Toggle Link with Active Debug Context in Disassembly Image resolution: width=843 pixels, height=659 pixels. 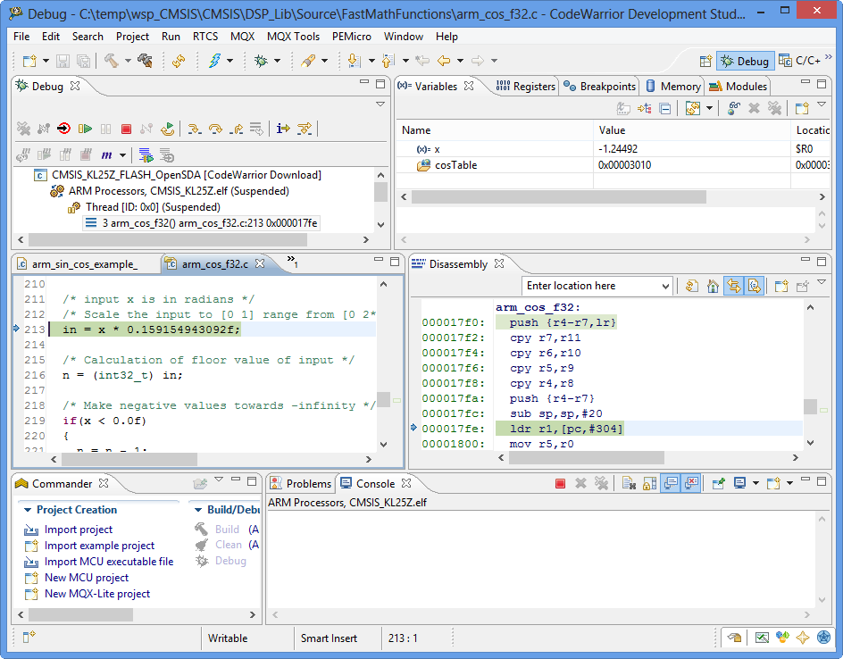[734, 286]
